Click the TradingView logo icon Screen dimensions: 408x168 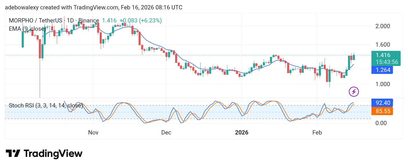(x=13, y=154)
